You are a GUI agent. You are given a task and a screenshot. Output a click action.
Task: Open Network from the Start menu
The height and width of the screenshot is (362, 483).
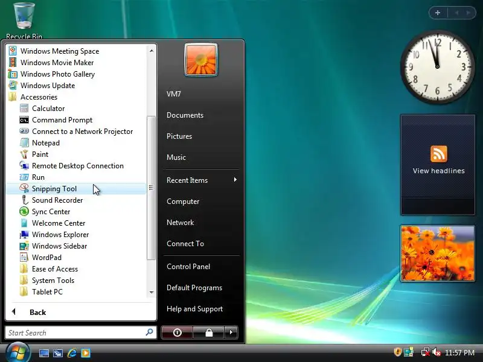[180, 223]
